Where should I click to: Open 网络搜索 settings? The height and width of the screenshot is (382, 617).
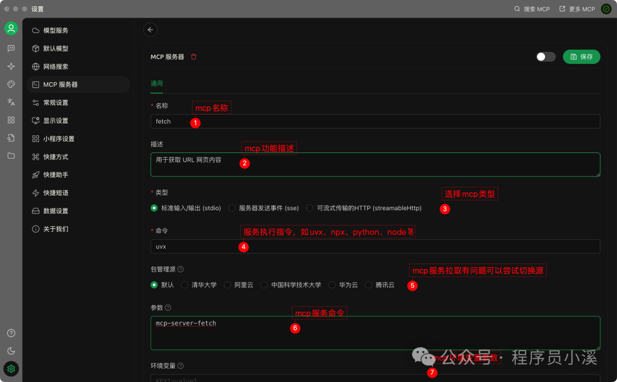click(78, 66)
